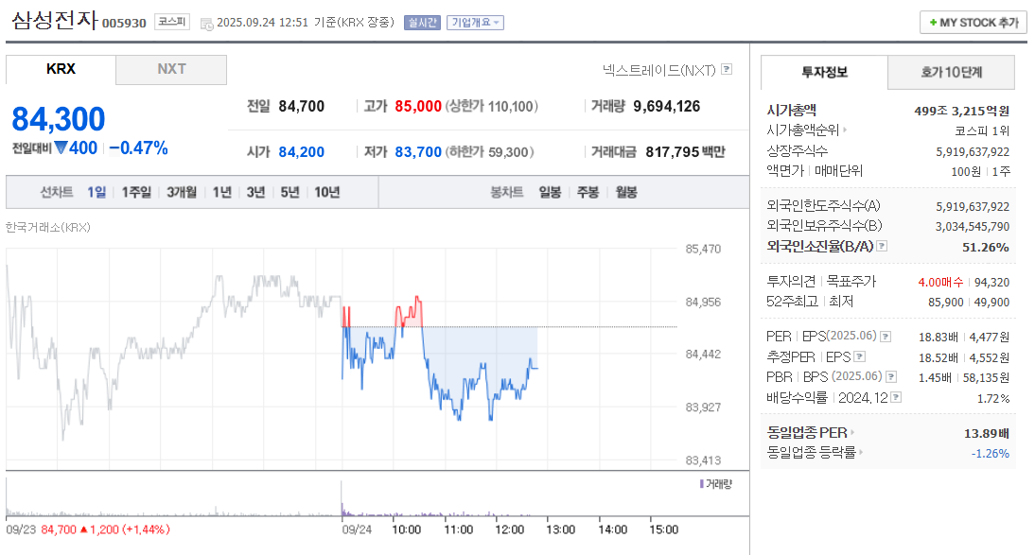Click the 4.00매수 investment opinion
The image size is (1035, 555).
point(940,282)
